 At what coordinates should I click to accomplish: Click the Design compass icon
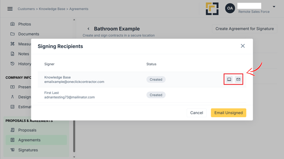click(12, 97)
